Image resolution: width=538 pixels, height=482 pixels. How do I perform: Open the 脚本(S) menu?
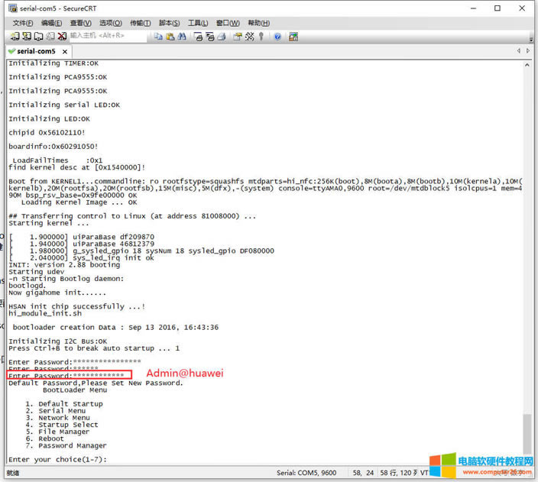pos(169,23)
